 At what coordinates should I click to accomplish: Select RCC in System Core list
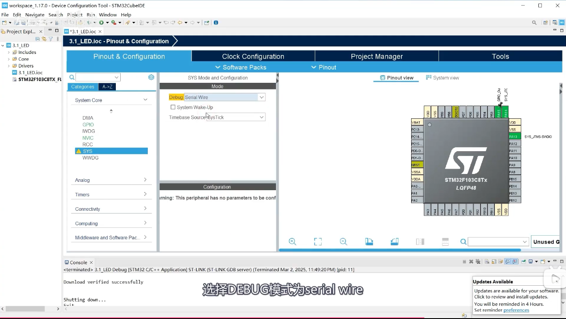tap(88, 144)
